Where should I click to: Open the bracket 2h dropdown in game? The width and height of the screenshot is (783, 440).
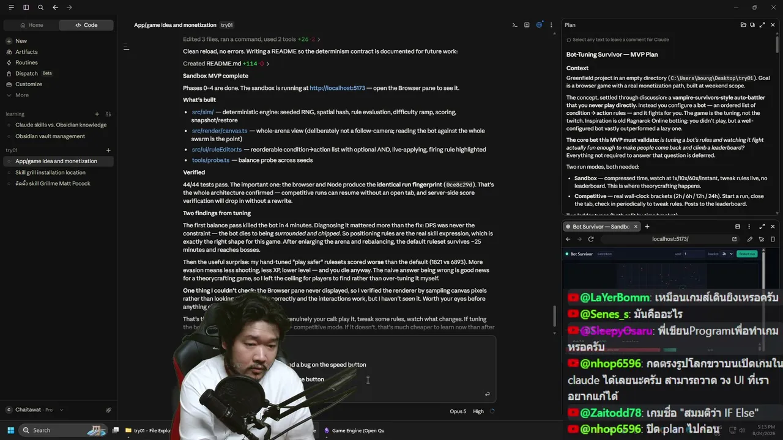pyautogui.click(x=727, y=254)
